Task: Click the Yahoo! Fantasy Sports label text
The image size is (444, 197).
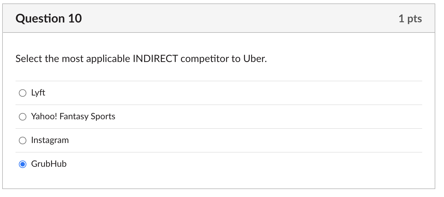Action: click(73, 116)
